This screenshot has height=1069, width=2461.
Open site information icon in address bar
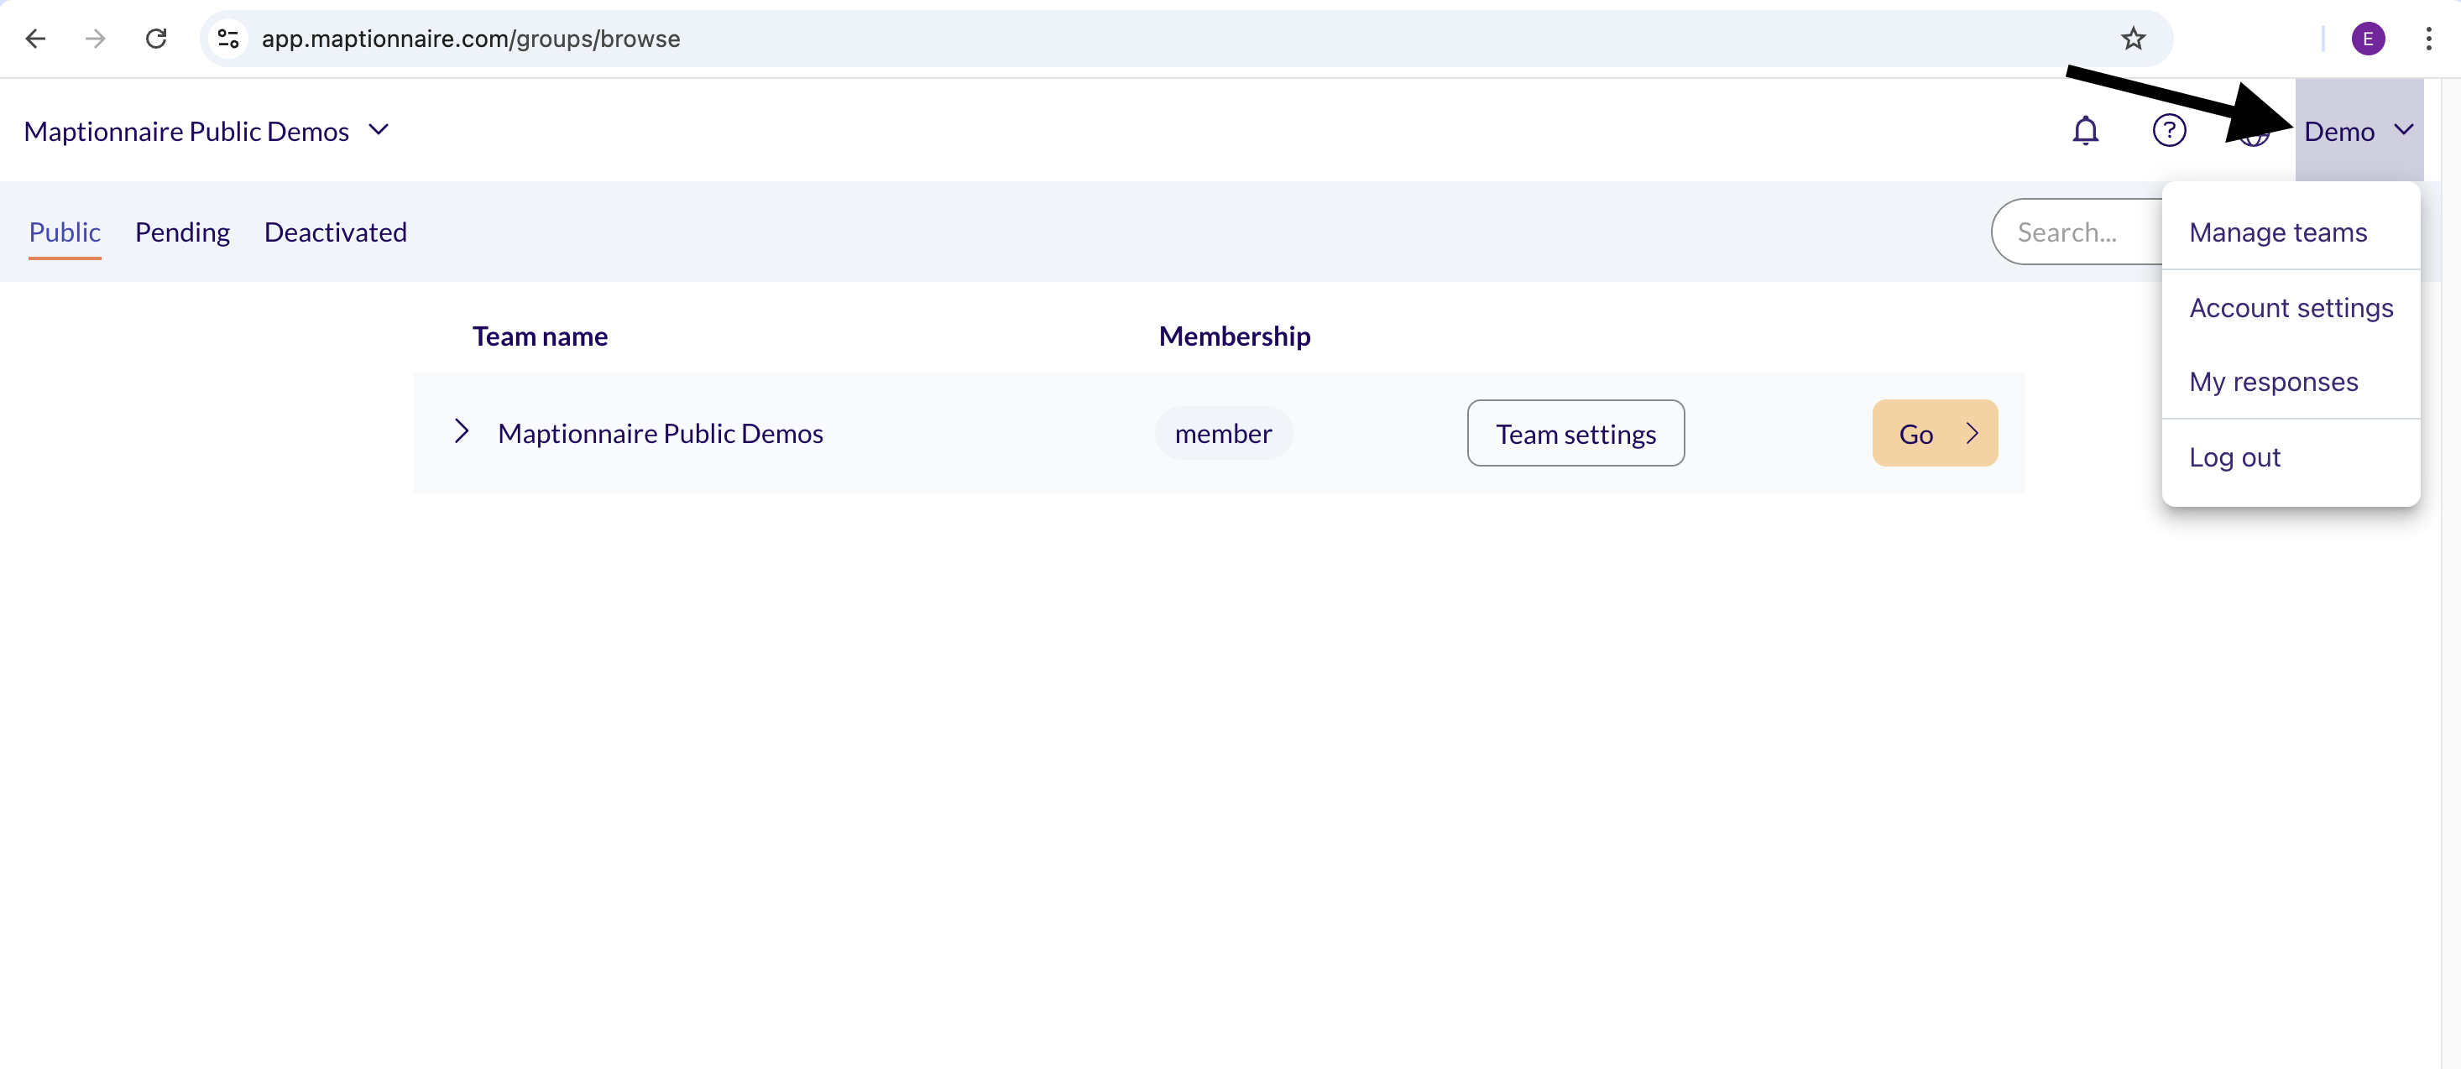click(x=227, y=39)
